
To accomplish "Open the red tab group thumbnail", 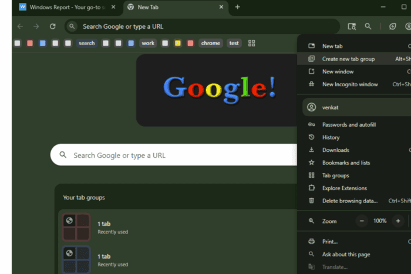I will (76, 227).
